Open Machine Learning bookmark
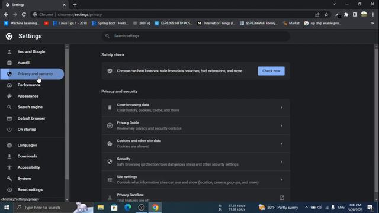 [21, 23]
